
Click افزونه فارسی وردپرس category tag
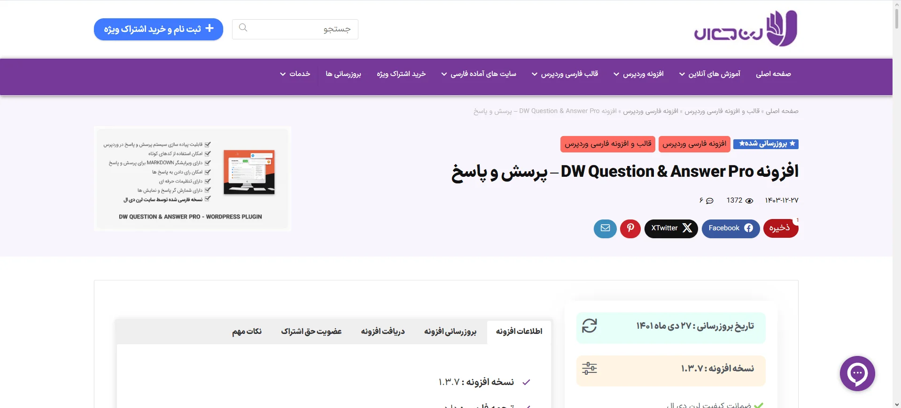pyautogui.click(x=694, y=144)
